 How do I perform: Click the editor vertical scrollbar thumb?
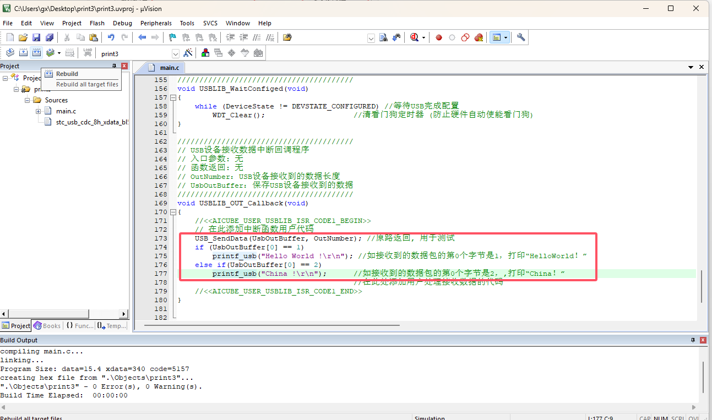tap(701, 286)
